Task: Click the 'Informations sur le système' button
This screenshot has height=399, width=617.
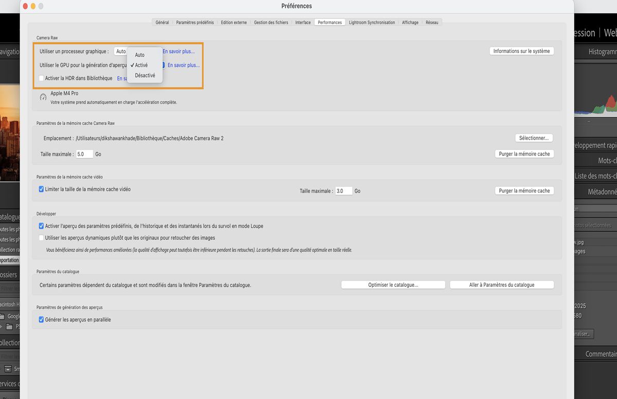Action: (x=521, y=51)
